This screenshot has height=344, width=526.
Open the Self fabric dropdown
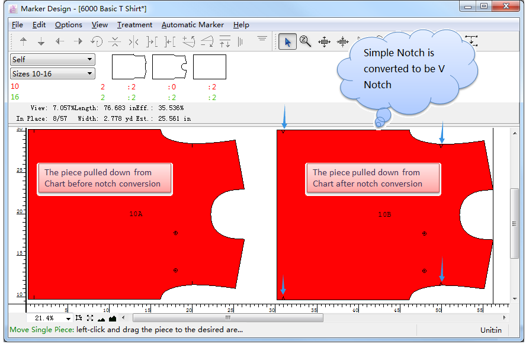coord(53,59)
